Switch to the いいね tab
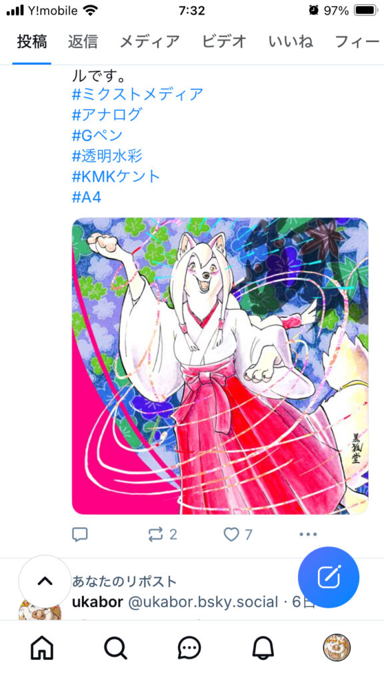 (x=291, y=41)
